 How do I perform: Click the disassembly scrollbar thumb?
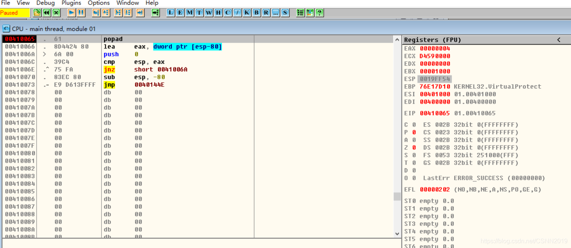pyautogui.click(x=397, y=196)
